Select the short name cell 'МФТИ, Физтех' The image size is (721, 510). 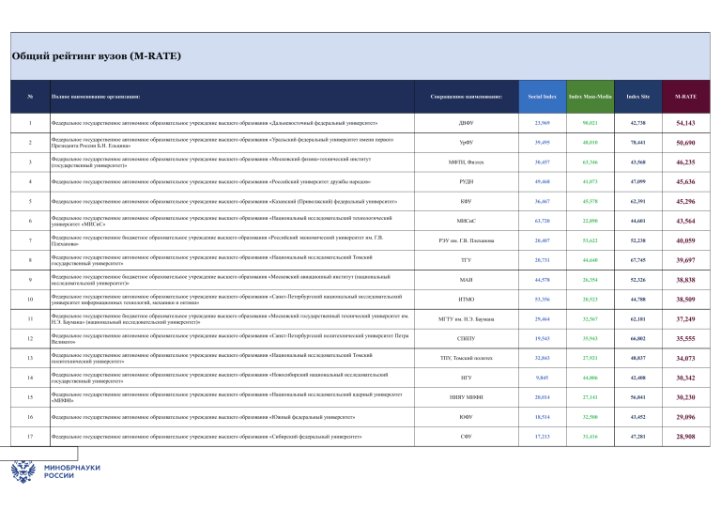pos(467,162)
